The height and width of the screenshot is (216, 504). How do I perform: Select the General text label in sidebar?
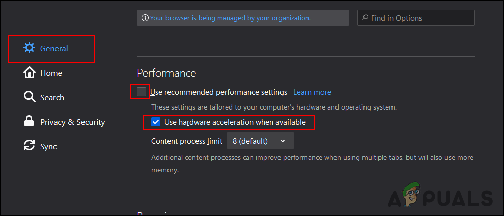pos(54,49)
